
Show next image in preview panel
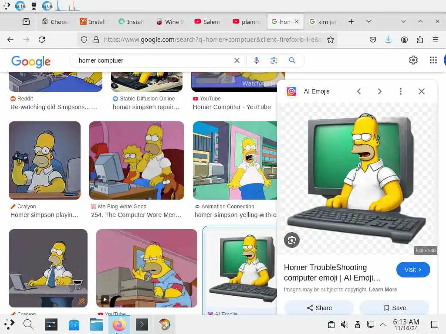(x=380, y=91)
